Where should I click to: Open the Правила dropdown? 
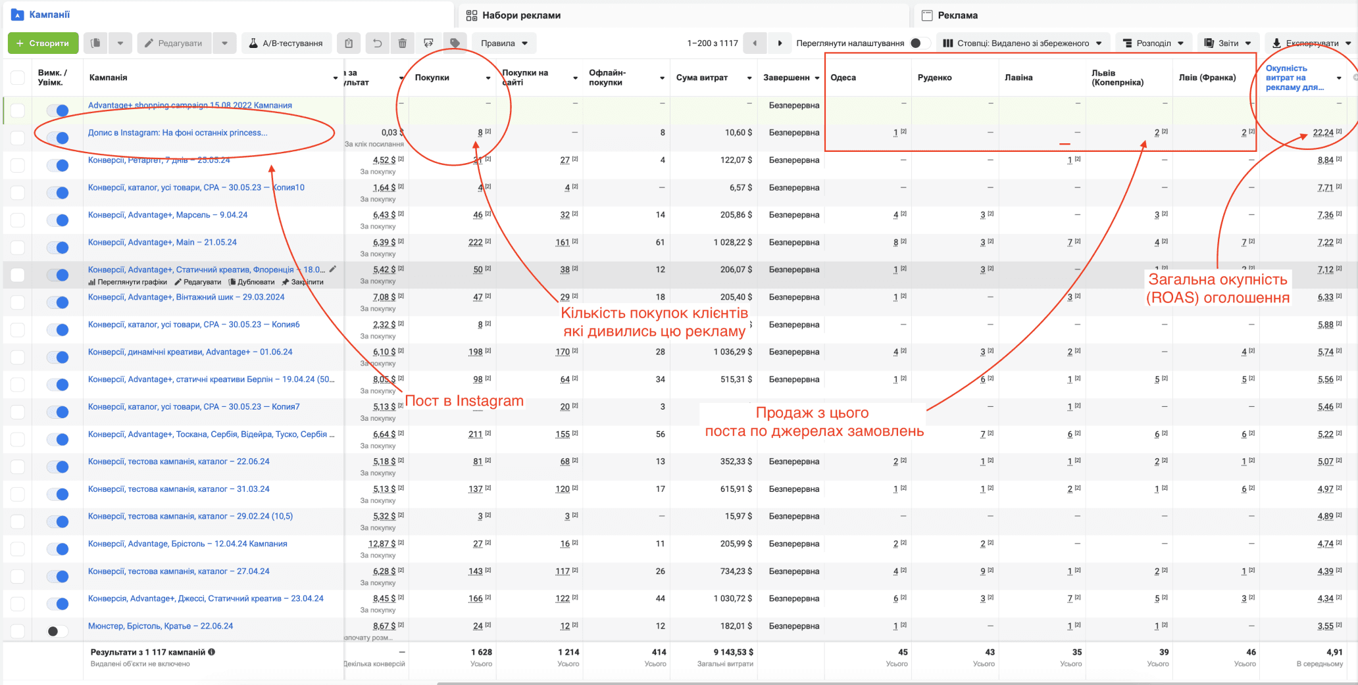[503, 43]
